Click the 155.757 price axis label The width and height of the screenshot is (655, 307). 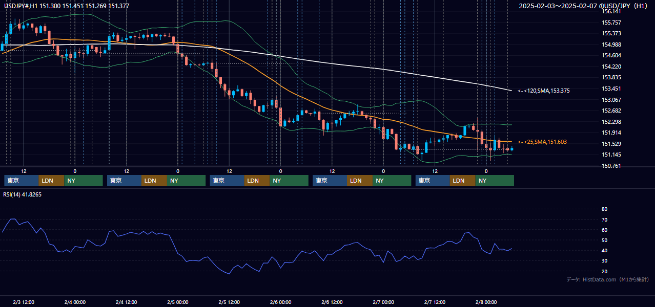click(611, 23)
